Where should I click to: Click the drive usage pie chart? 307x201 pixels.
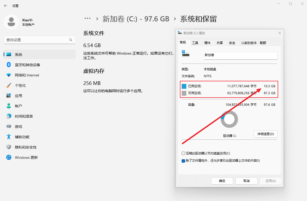click(x=229, y=119)
